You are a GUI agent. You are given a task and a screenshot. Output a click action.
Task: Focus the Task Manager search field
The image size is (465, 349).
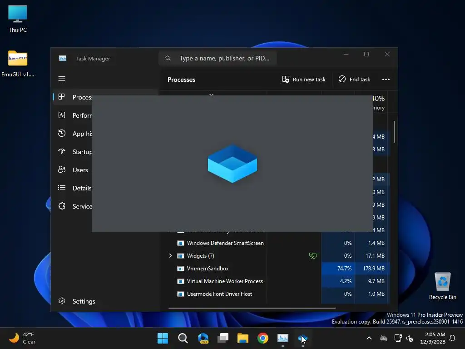pyautogui.click(x=218, y=58)
